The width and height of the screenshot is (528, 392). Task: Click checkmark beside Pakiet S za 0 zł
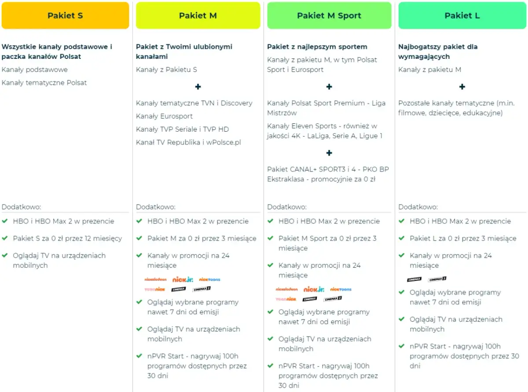5,238
